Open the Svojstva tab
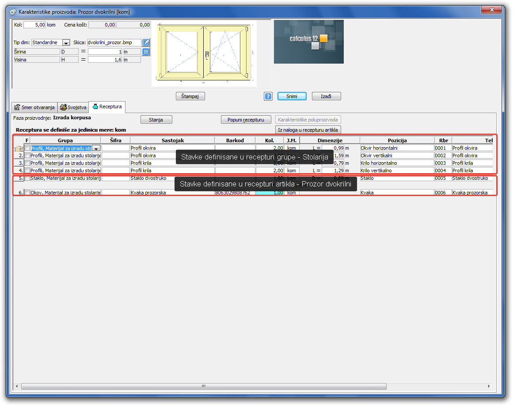This screenshot has height=406, width=513. pyautogui.click(x=73, y=107)
